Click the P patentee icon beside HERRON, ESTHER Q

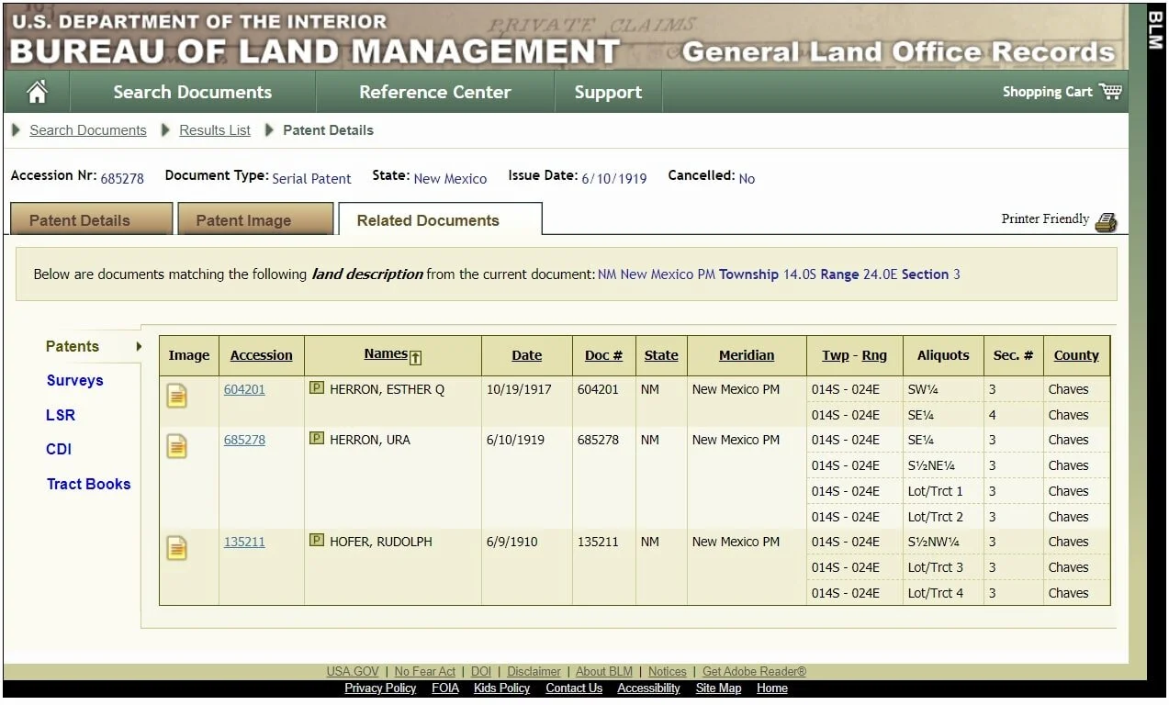pyautogui.click(x=317, y=388)
